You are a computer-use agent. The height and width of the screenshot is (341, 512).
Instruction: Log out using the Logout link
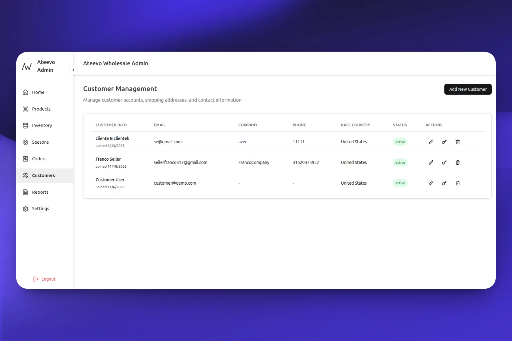tap(44, 279)
